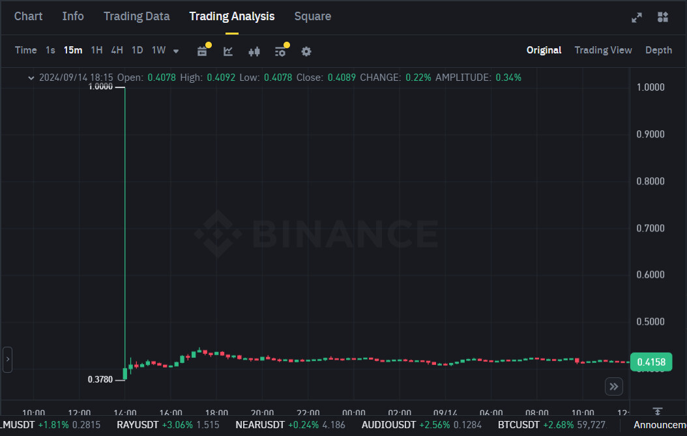Collapse the OHLC info line chevron
This screenshot has width=687, height=436.
tap(31, 78)
